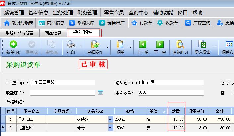This screenshot has height=136, width=234.
Task: Expand the 调单 dropdown arrow
Action: (130, 47)
